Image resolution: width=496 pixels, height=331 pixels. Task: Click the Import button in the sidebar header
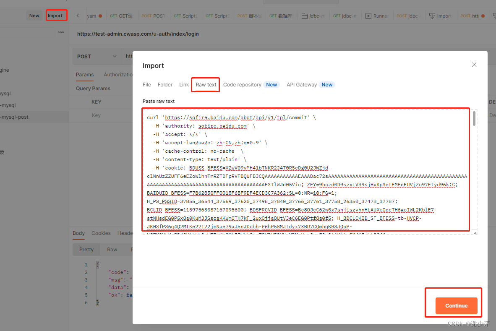[x=55, y=16]
